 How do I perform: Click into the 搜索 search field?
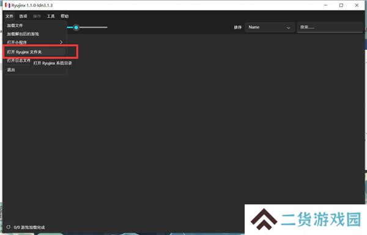click(x=330, y=28)
